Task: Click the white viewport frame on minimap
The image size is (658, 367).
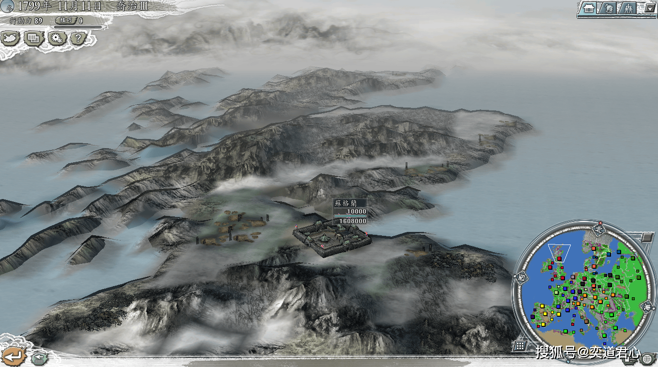Action: click(x=559, y=253)
